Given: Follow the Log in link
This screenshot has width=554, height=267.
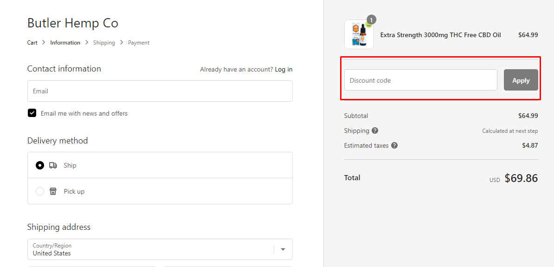Looking at the screenshot, I should click(283, 69).
